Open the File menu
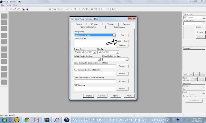This screenshot has width=206, height=123. [3, 5]
